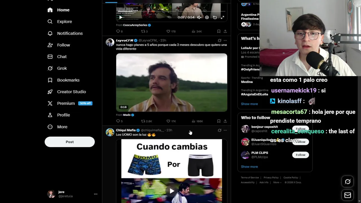361x203 pixels.
Task: Click the More circle icon in sidebar
Action: 50,127
